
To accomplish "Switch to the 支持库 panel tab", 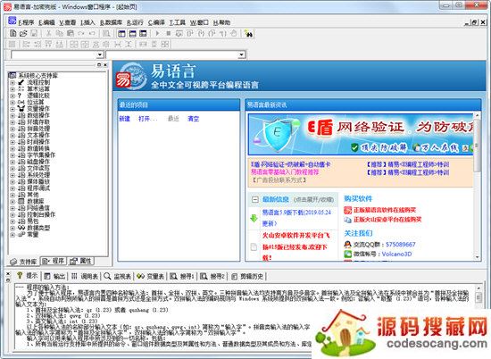I will [23, 262].
